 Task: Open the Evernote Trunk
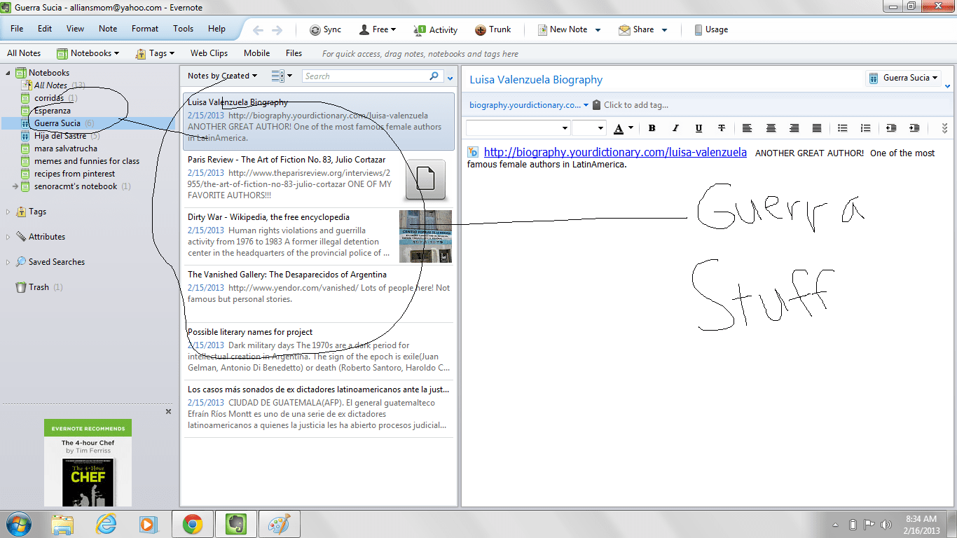(493, 29)
